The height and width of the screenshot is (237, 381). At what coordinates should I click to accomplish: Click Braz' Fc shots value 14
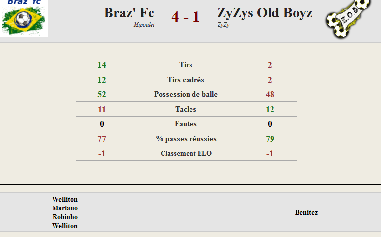[102, 65]
